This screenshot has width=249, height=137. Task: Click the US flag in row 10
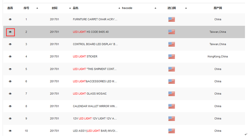click(x=171, y=131)
